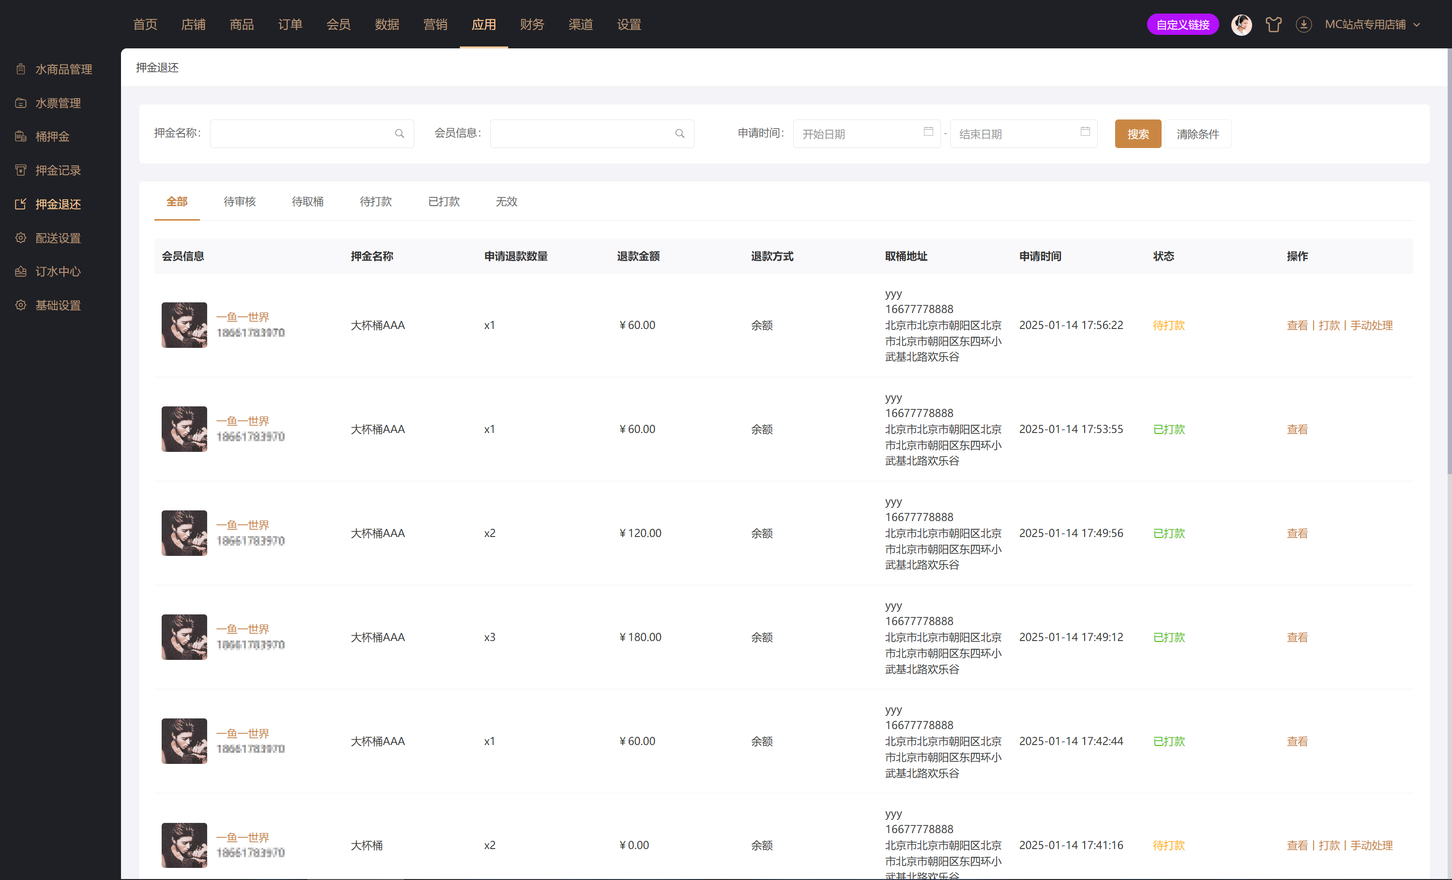
Task: Click 手动处理 link in first row
Action: coord(1371,326)
